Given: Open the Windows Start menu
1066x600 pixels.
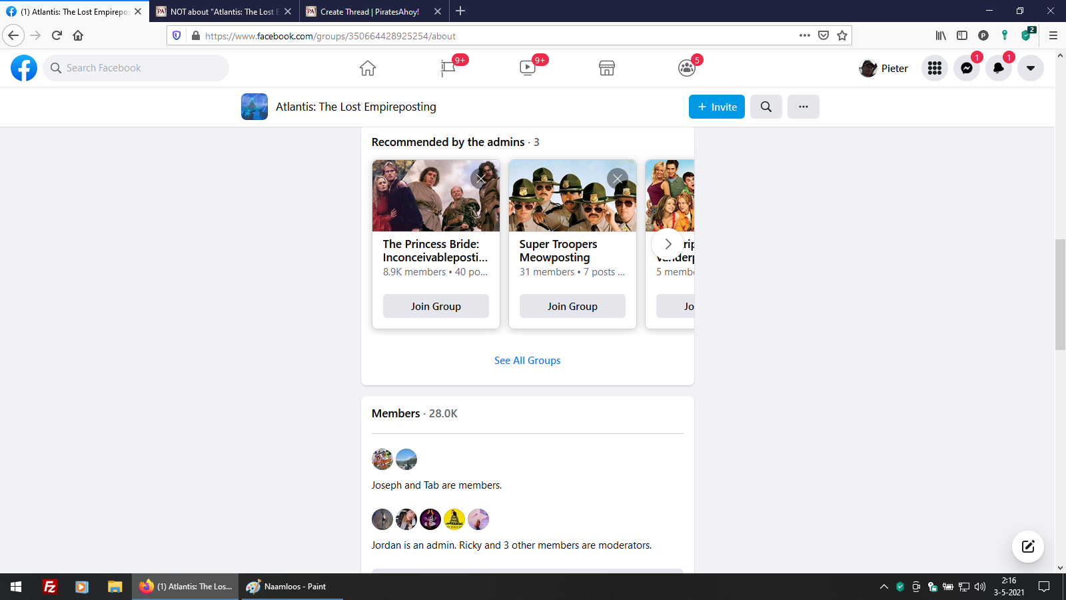Looking at the screenshot, I should pos(16,587).
